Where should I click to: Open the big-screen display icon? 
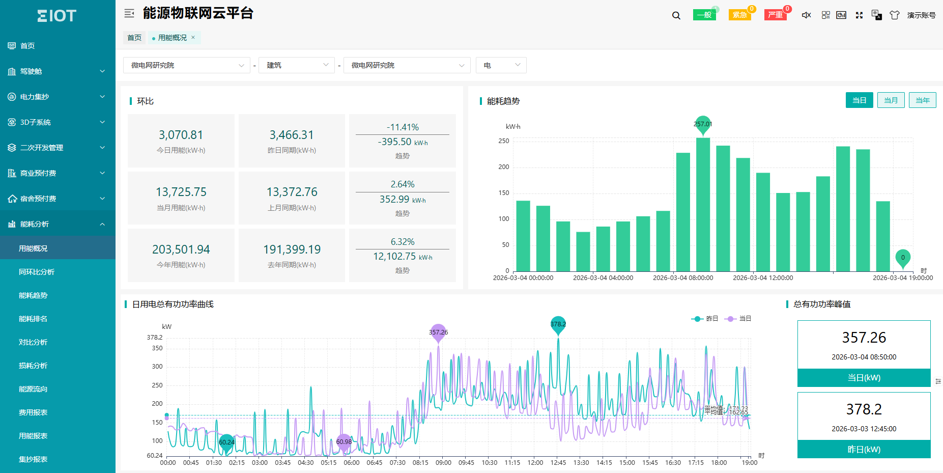point(841,15)
